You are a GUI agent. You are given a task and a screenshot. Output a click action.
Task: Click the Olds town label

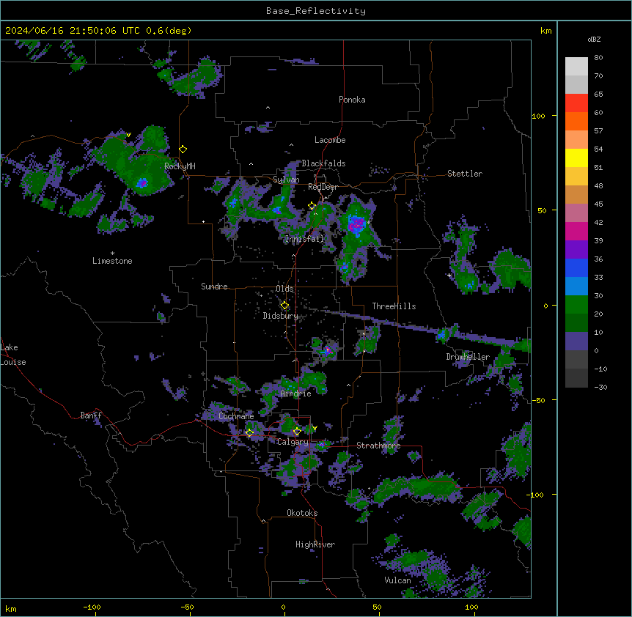click(x=284, y=289)
